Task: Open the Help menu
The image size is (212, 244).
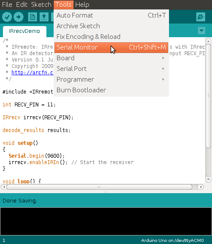Action: 82,5
